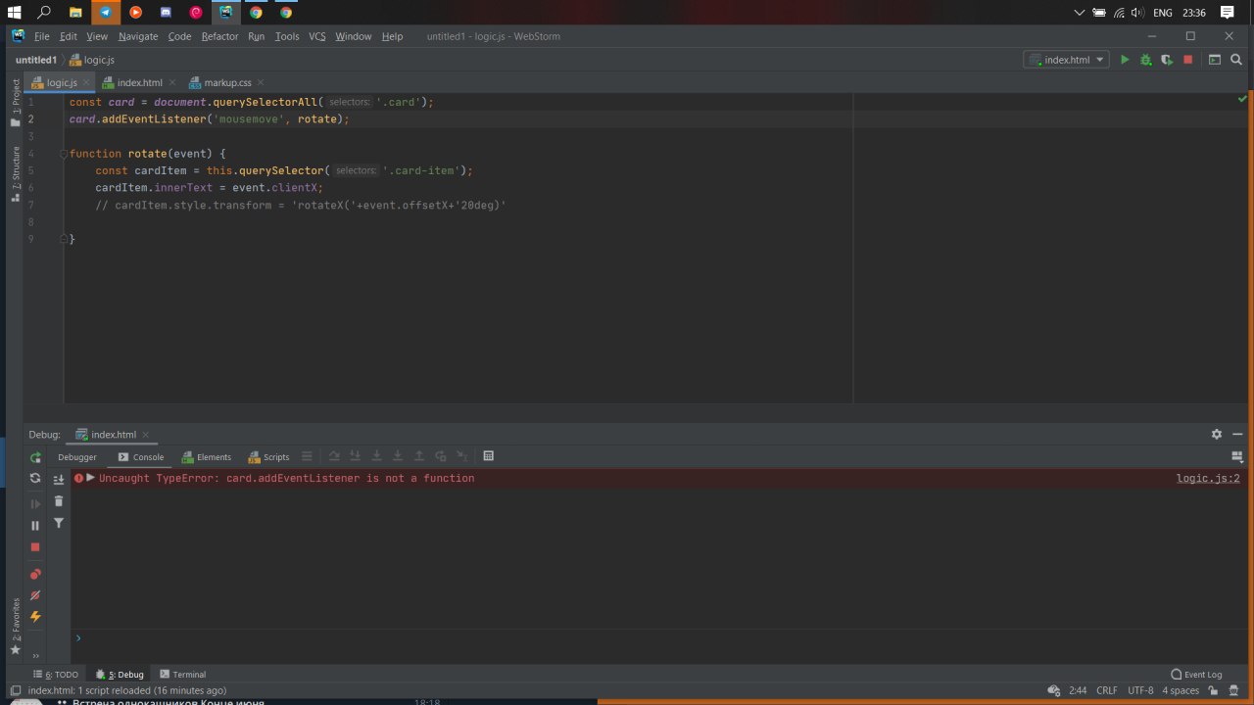This screenshot has width=1254, height=705.
Task: Follow the logic.js:2 error link
Action: point(1208,479)
